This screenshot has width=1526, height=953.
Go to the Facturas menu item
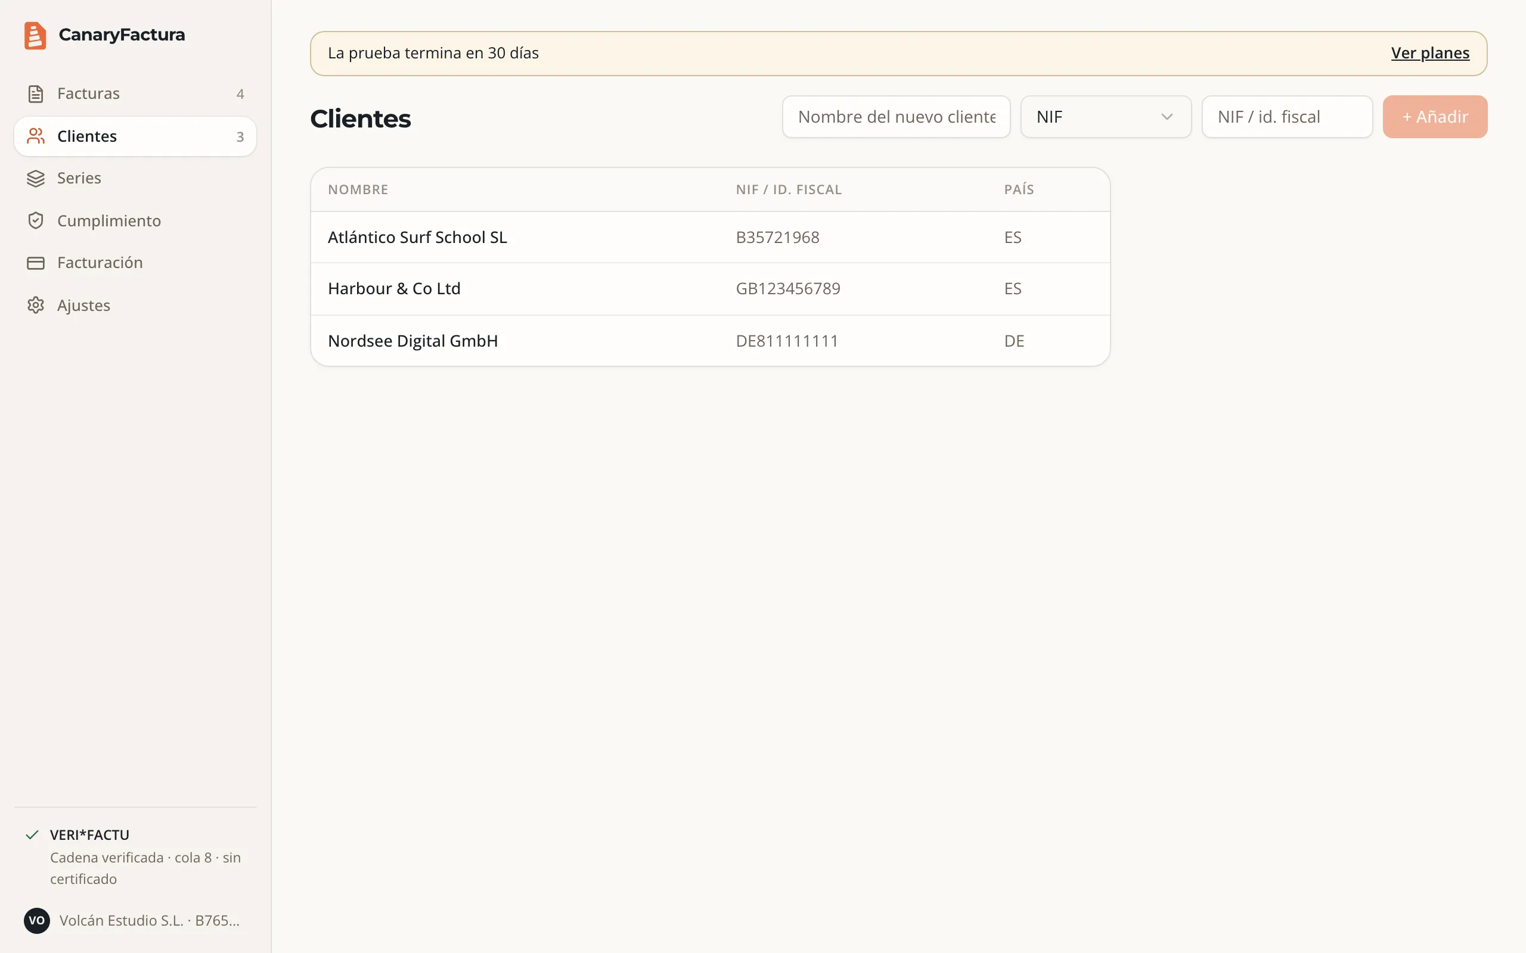coord(135,94)
